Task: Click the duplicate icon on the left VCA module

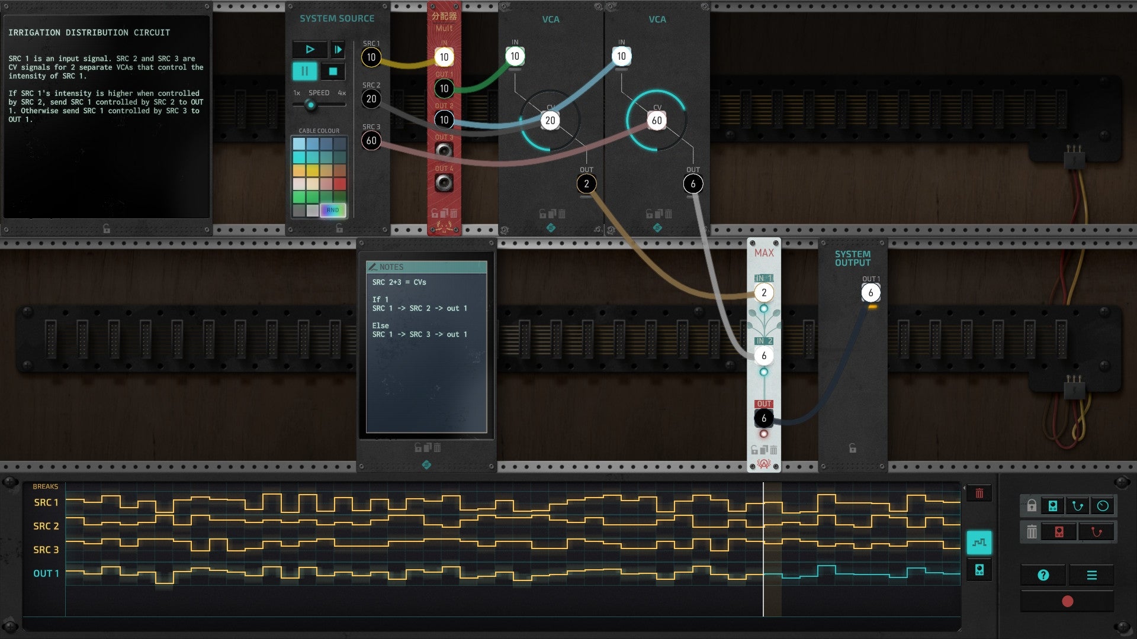Action: click(x=551, y=214)
